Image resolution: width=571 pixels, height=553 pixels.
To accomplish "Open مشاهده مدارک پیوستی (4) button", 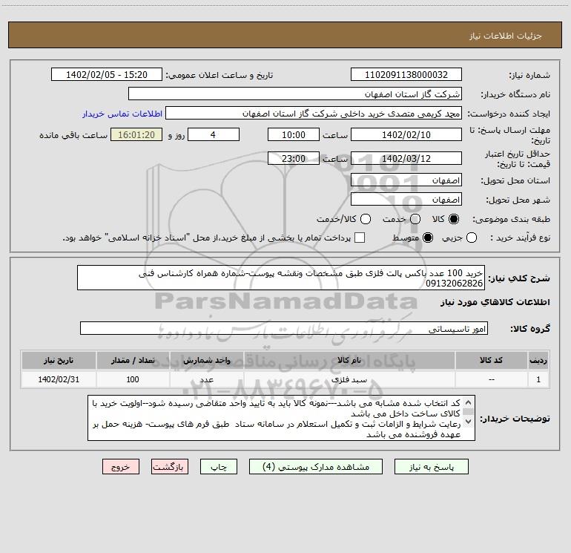I will pyautogui.click(x=316, y=467).
